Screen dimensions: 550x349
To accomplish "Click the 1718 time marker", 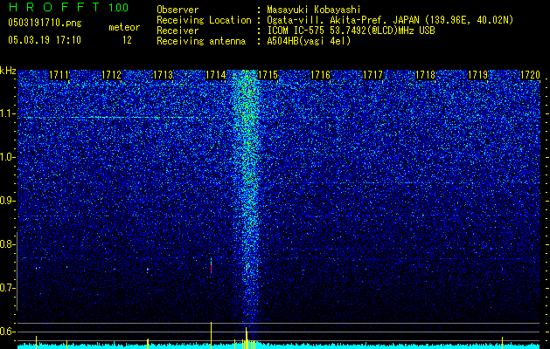I will [x=425, y=74].
